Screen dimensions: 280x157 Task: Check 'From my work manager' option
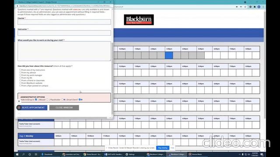tap(21, 75)
